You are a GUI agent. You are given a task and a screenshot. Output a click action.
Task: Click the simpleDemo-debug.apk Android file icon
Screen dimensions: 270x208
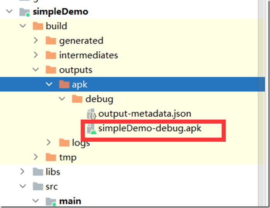click(x=92, y=129)
